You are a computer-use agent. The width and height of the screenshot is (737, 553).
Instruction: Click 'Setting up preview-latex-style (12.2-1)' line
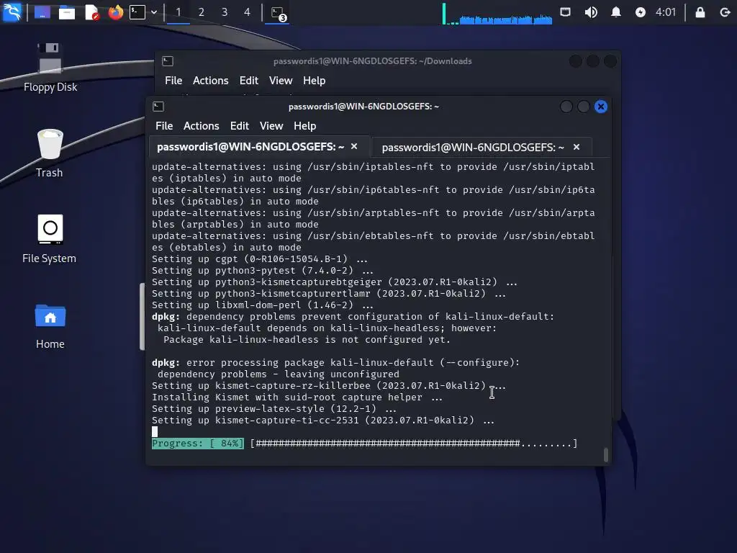pyautogui.click(x=274, y=409)
